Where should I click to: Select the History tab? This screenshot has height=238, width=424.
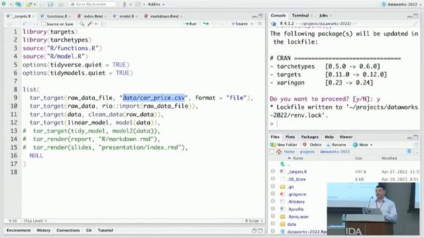[x=43, y=231]
